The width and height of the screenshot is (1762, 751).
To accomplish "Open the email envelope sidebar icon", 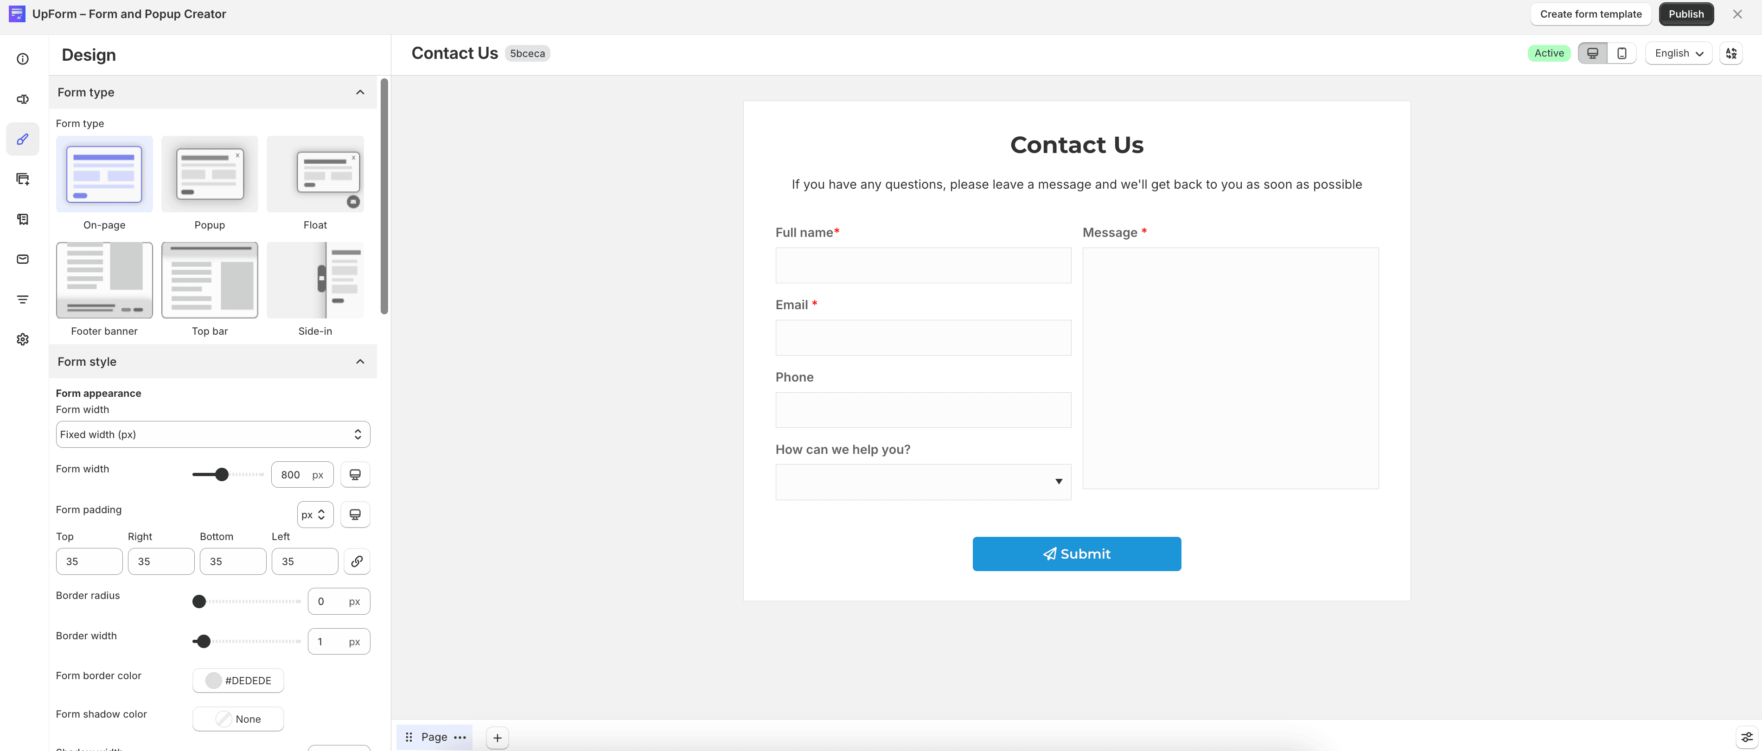I will pos(23,259).
